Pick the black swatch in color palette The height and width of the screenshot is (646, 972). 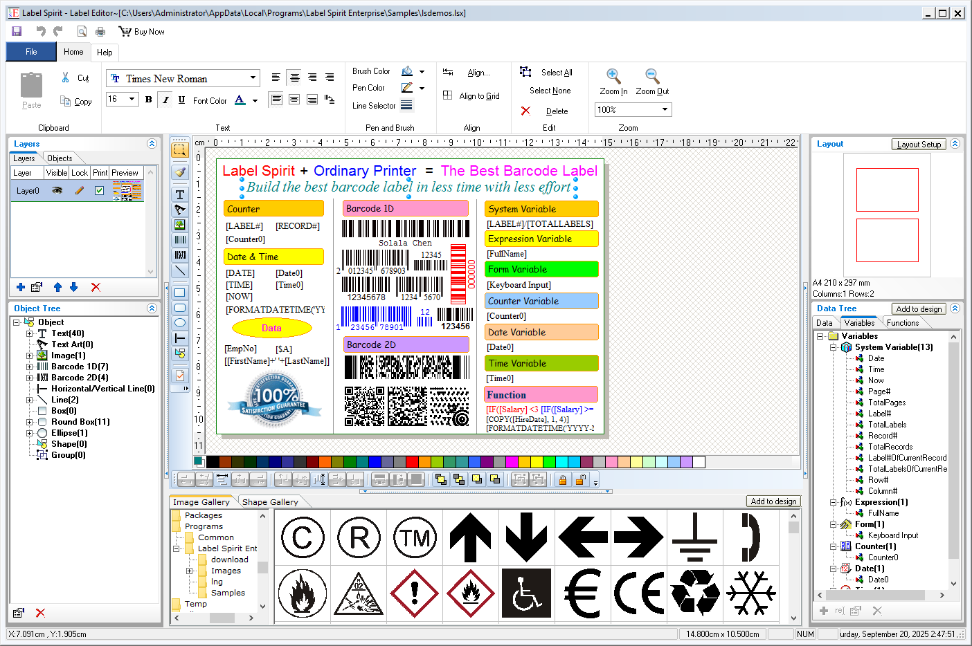(213, 462)
